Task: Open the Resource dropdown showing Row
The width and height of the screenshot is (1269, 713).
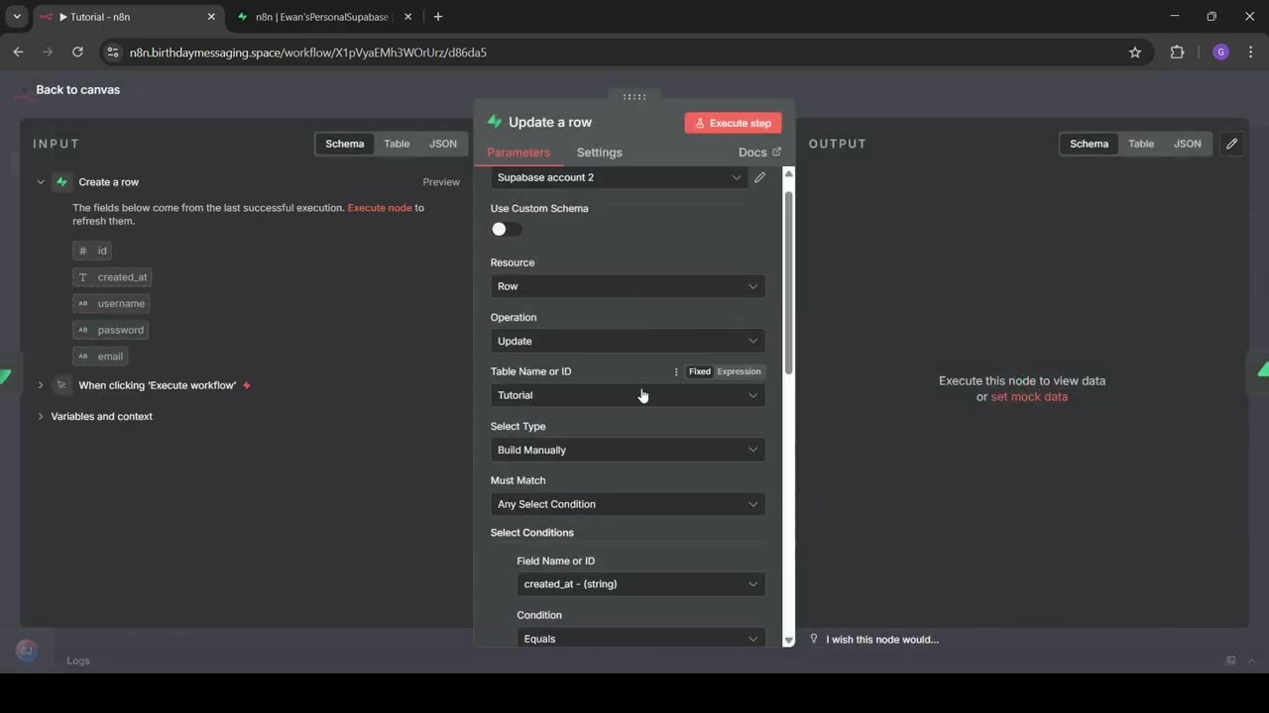Action: (628, 286)
